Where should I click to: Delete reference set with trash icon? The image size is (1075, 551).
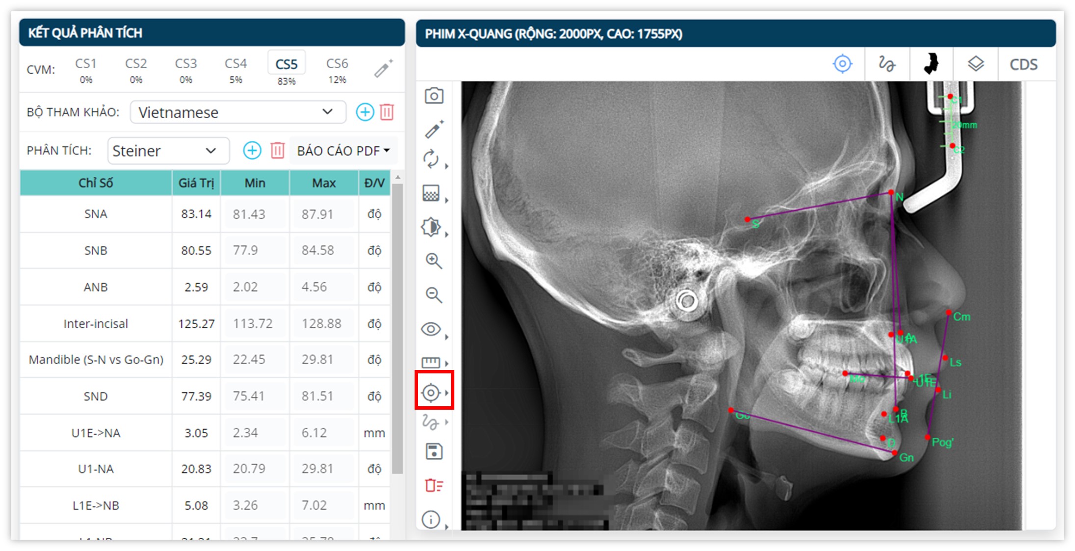point(387,112)
